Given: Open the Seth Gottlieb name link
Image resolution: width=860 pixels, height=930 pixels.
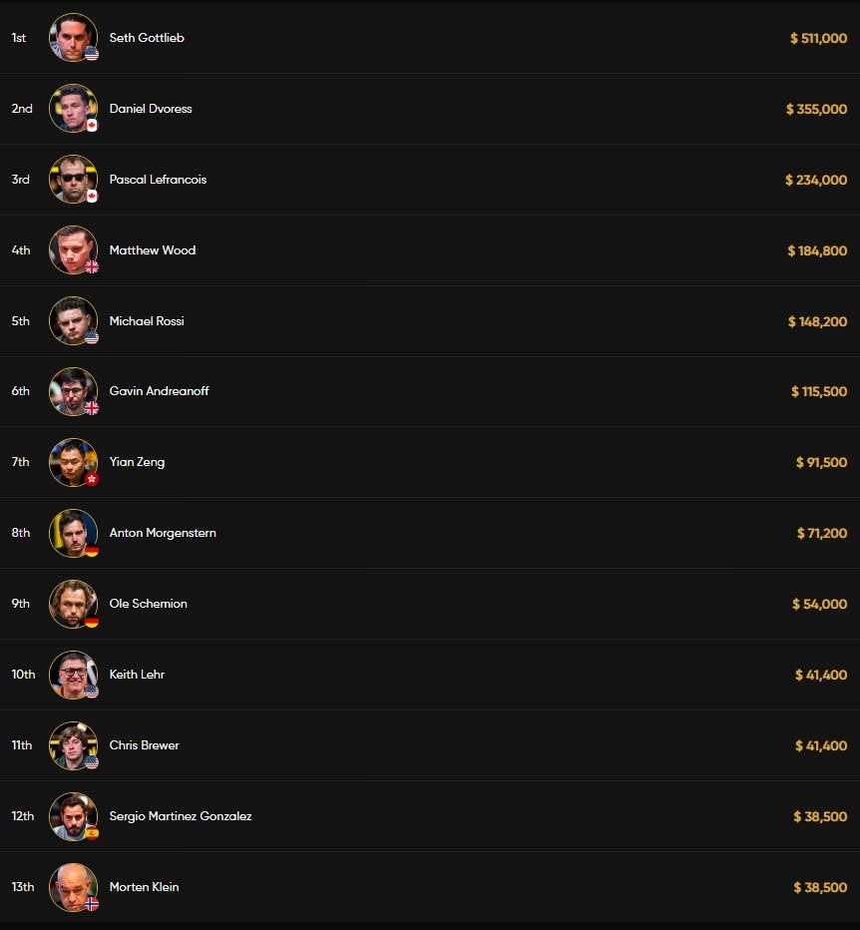Looking at the screenshot, I should coord(147,38).
